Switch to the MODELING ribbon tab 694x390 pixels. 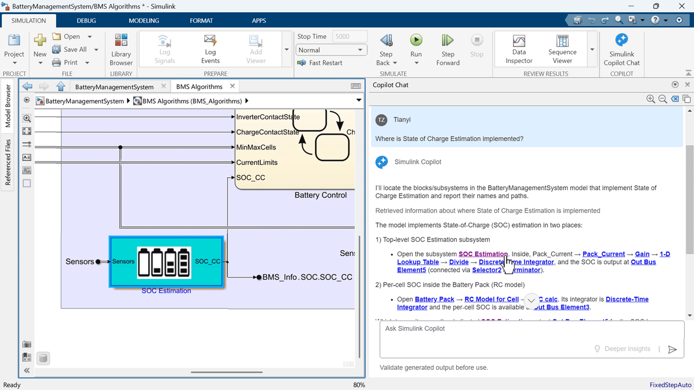(x=144, y=21)
